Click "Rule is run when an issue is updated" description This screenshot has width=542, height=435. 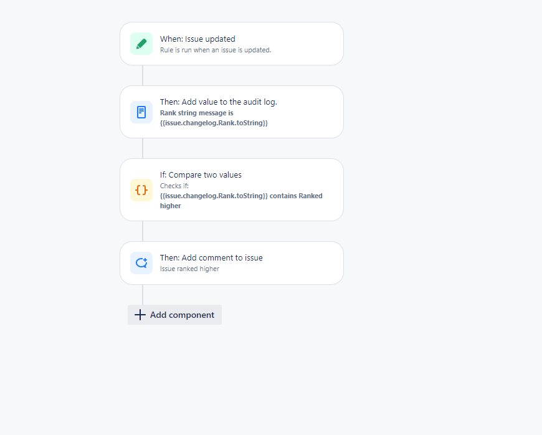click(x=216, y=50)
